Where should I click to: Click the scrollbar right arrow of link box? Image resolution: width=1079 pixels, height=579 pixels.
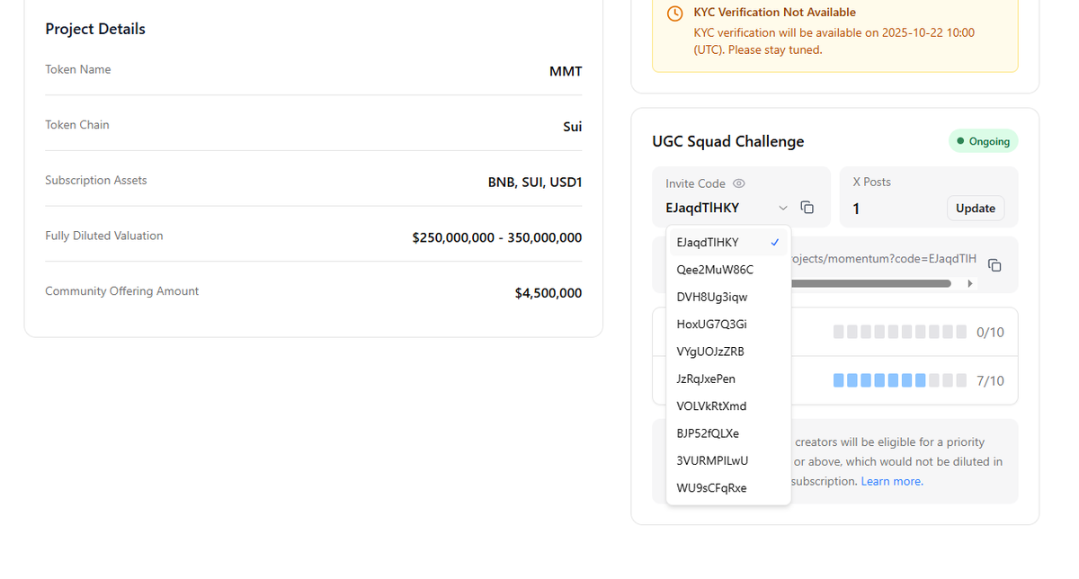969,283
